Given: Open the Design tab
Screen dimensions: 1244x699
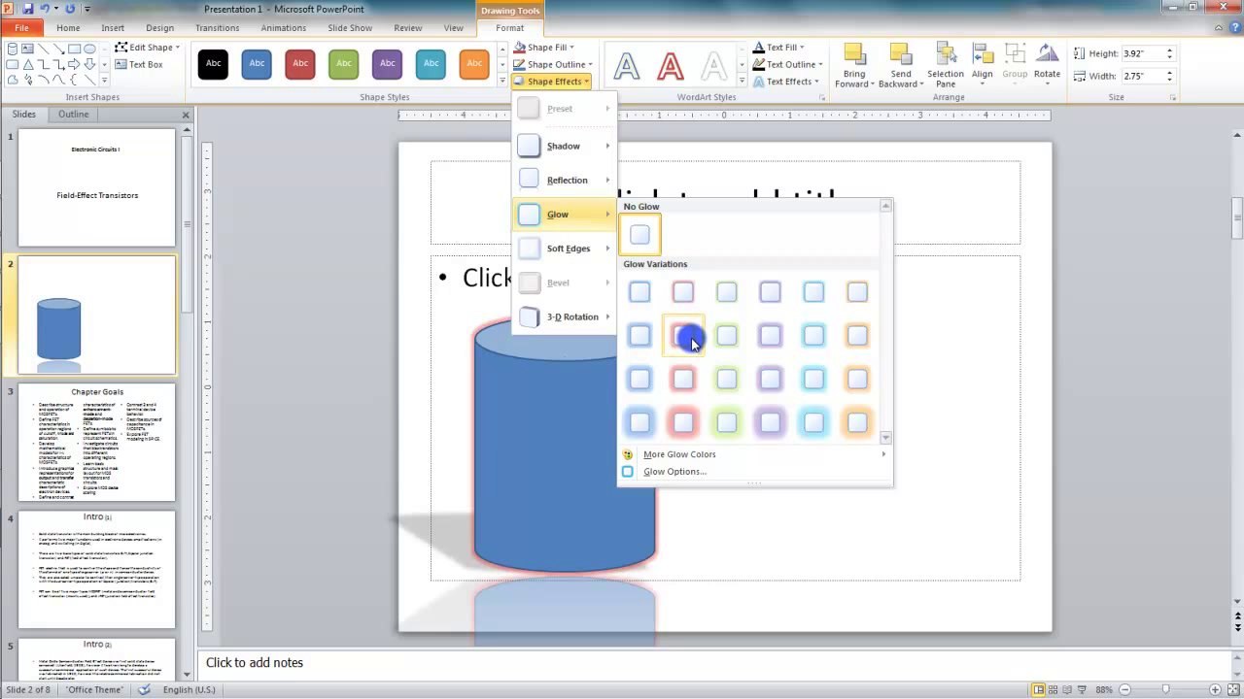Looking at the screenshot, I should point(159,28).
